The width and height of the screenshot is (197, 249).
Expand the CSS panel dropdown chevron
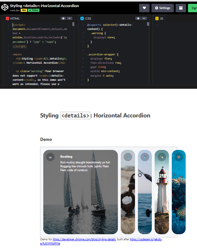(144, 19)
